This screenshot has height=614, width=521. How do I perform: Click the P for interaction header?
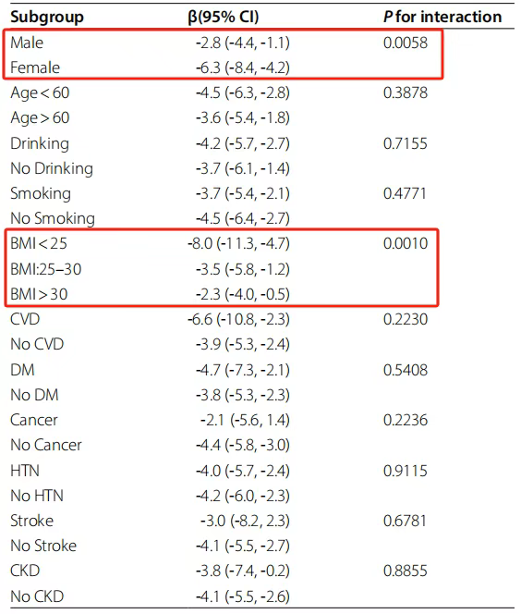tap(442, 17)
